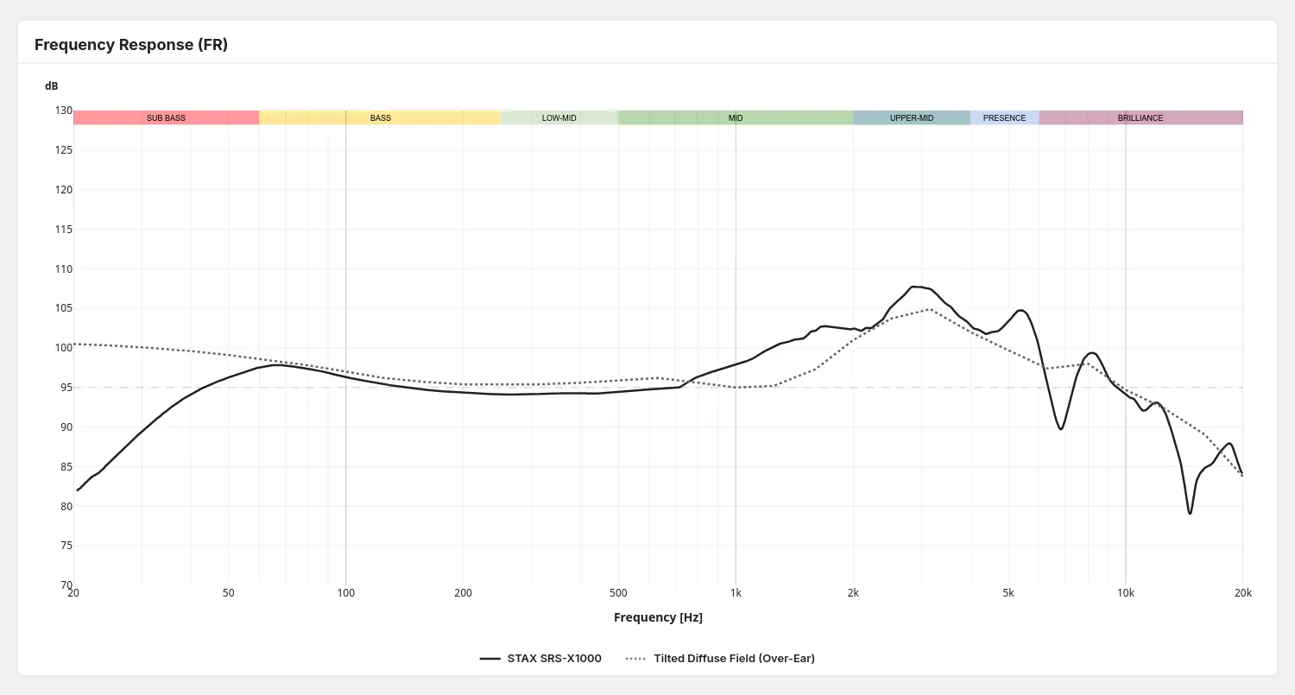Click the UPPER-MID frequency band
This screenshot has height=695, width=1295.
(x=912, y=117)
